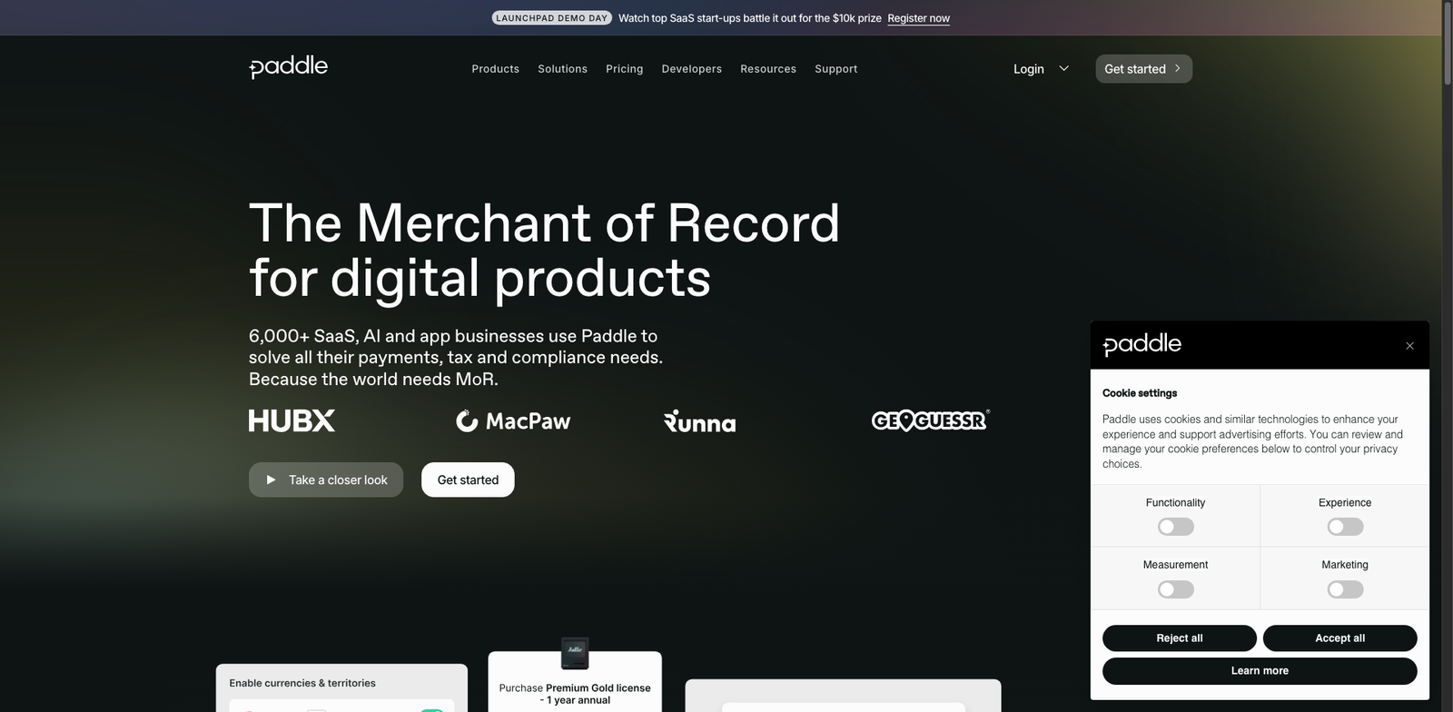Click the Runna customer logo

click(x=699, y=422)
